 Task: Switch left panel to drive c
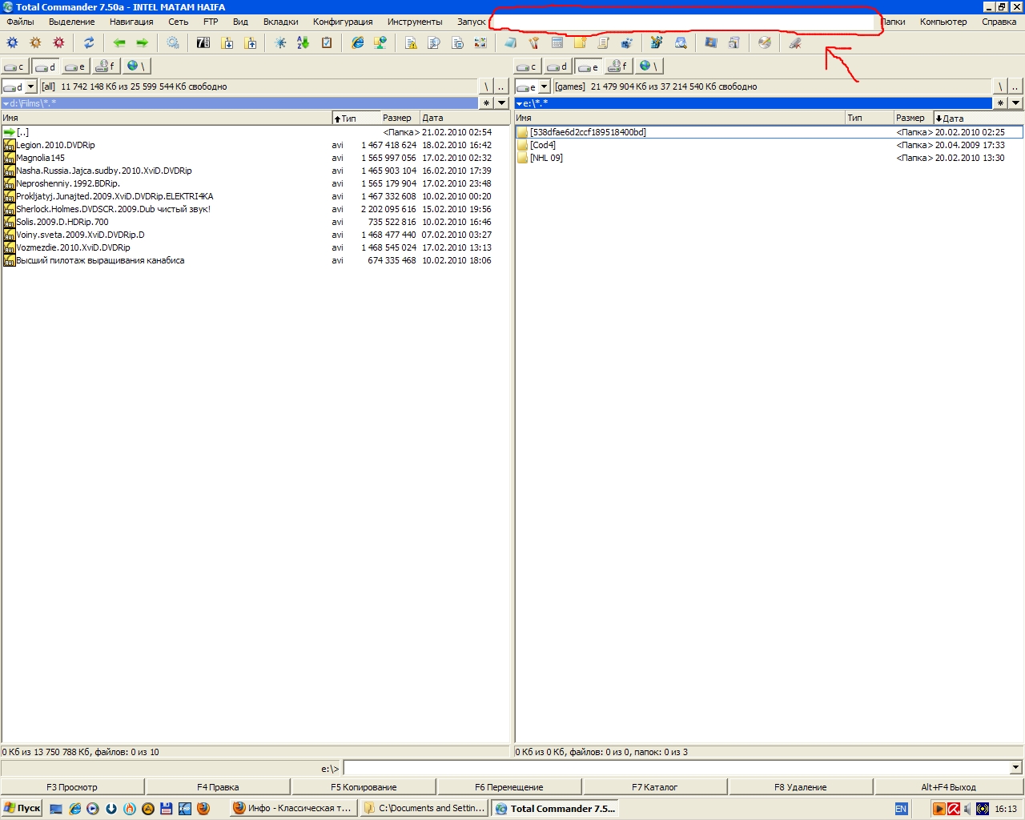[14, 67]
